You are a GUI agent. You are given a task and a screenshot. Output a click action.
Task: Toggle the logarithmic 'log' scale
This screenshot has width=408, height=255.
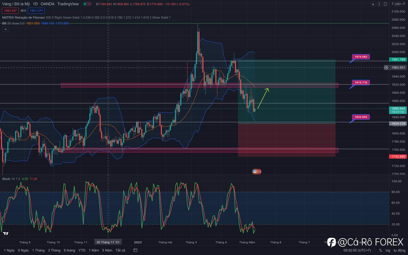(388, 250)
